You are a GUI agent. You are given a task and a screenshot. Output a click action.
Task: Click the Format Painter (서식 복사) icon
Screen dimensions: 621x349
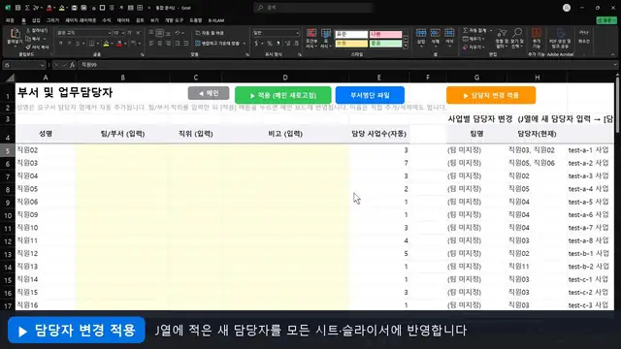[28, 48]
